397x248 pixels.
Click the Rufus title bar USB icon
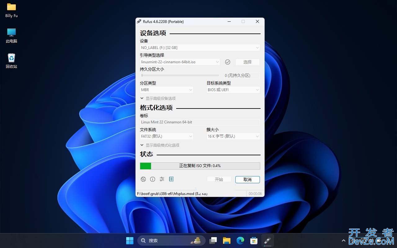pos(139,21)
